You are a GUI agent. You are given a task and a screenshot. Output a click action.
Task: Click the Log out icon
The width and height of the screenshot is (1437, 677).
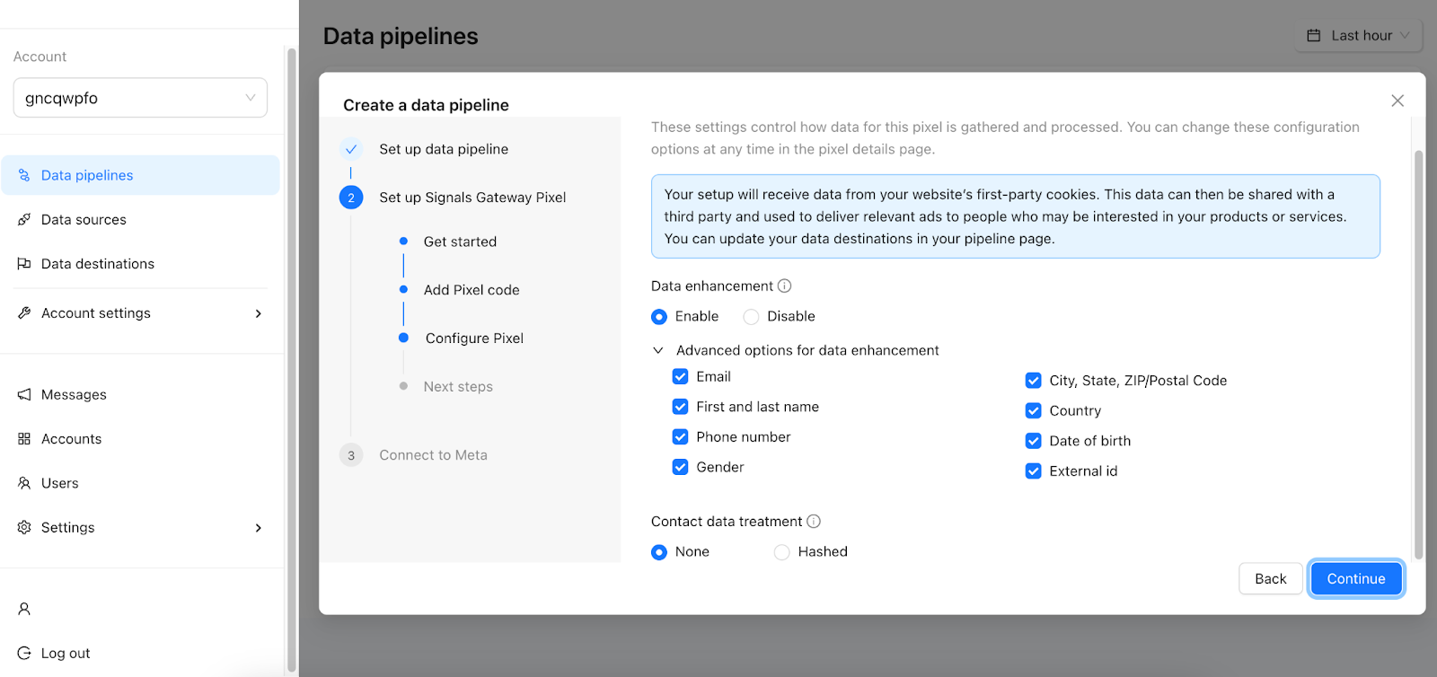tap(24, 653)
